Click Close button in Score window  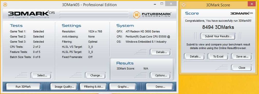coord(241,68)
